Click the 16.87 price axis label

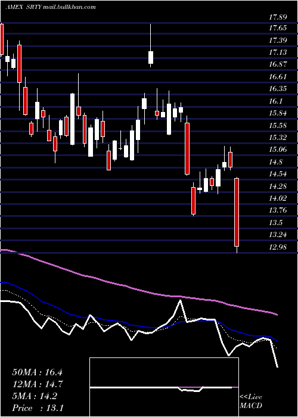click(x=278, y=64)
